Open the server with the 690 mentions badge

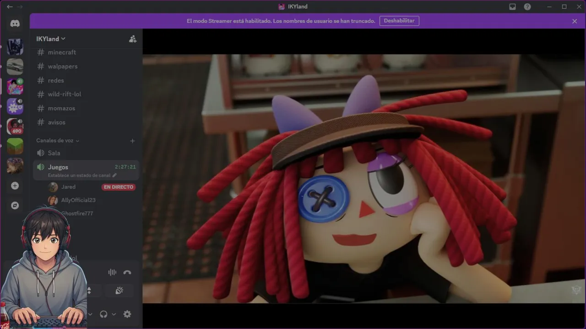point(15,126)
